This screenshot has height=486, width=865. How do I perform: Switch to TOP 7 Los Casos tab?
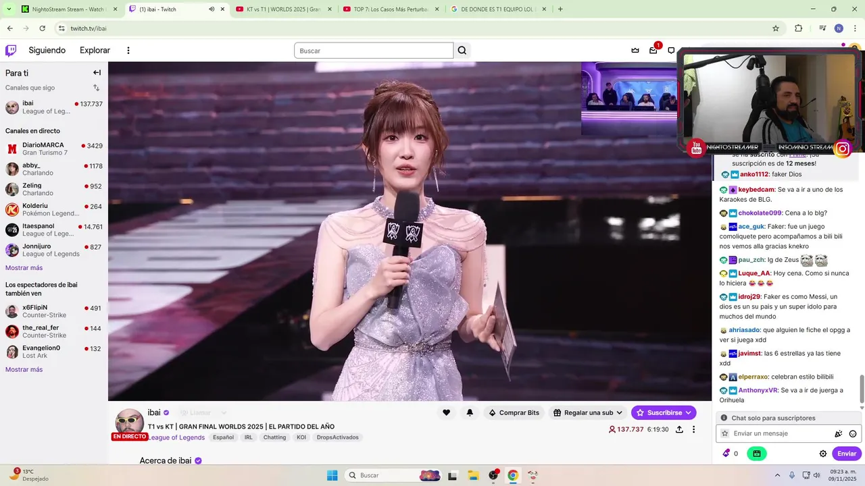[390, 9]
